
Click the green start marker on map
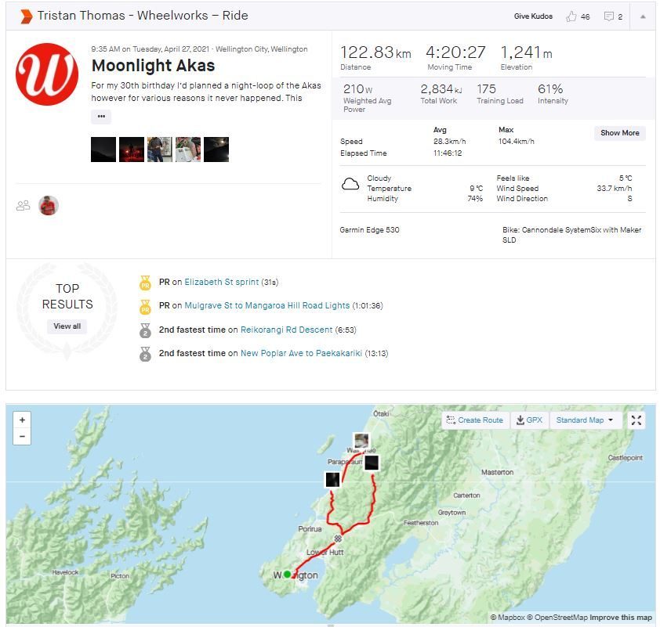click(288, 575)
